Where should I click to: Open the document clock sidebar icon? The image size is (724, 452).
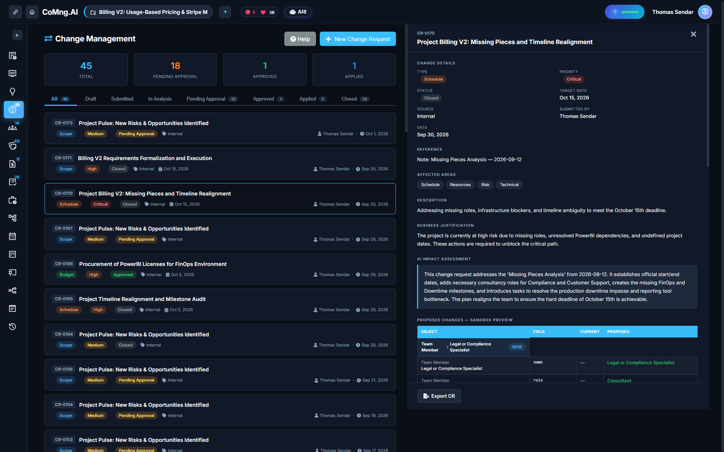pyautogui.click(x=12, y=55)
